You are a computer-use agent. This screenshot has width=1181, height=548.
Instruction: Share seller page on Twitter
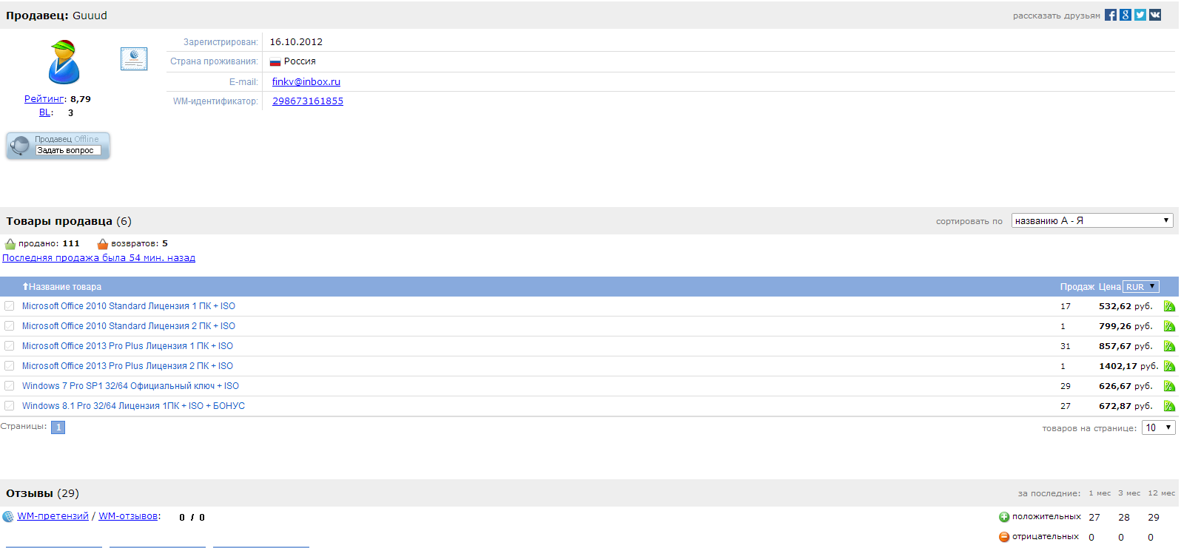pyautogui.click(x=1140, y=15)
